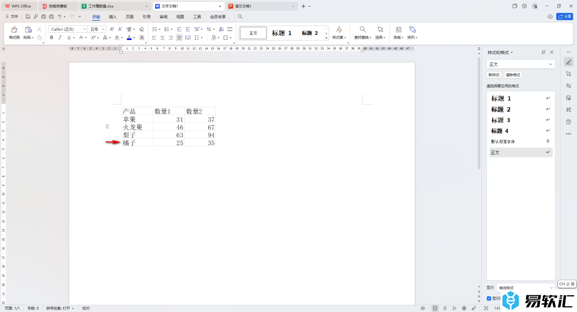Screen dimensions: 577x312
Task: Switch to the 审阅 (Review) tab
Action: [x=163, y=17]
